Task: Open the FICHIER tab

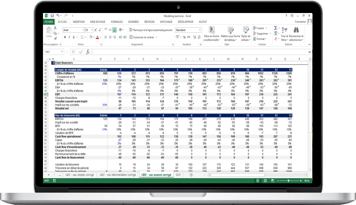Action: point(48,22)
